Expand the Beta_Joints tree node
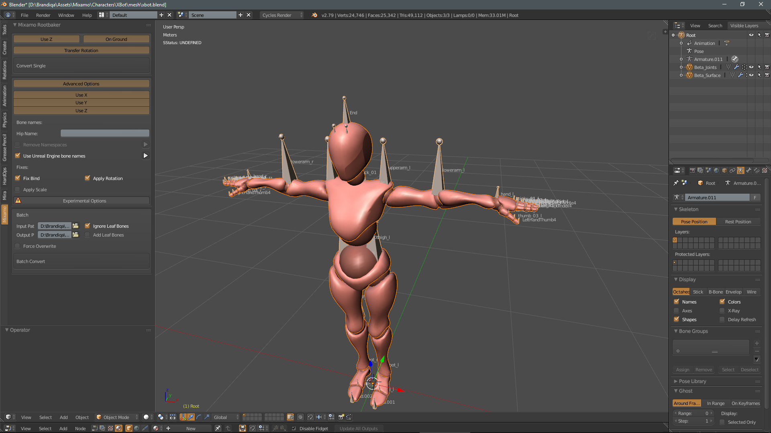Viewport: 771px width, 433px height. point(681,67)
